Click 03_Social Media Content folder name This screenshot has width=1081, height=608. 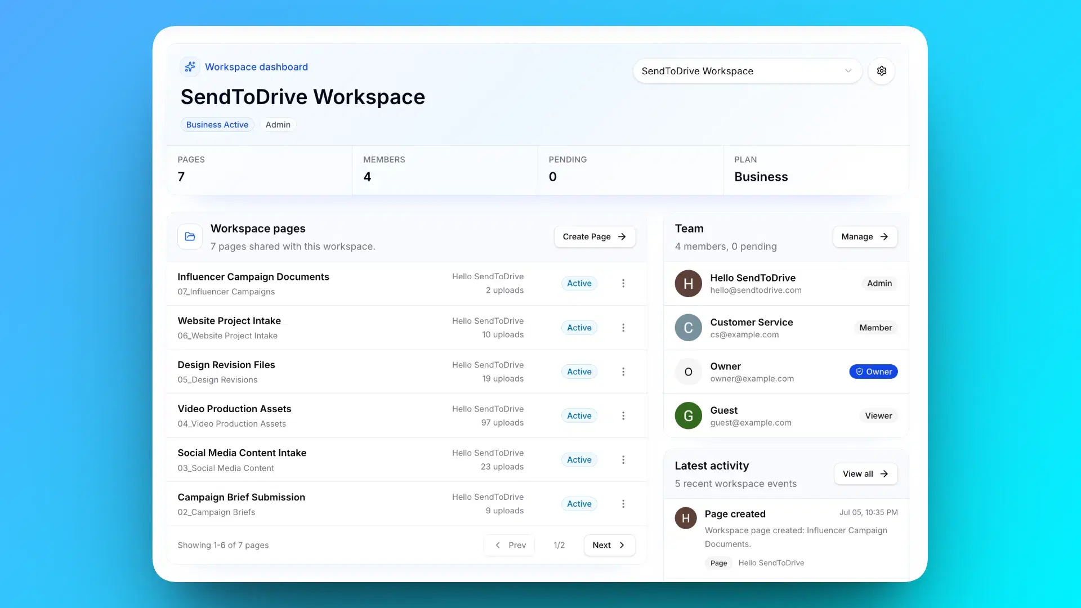226,468
